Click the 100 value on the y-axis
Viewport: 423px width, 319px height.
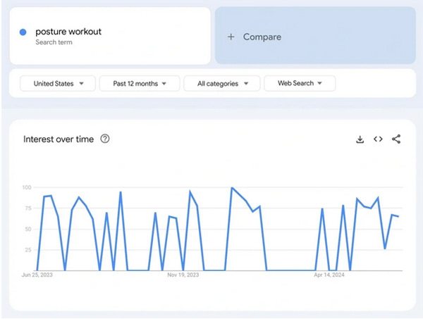[x=27, y=187]
